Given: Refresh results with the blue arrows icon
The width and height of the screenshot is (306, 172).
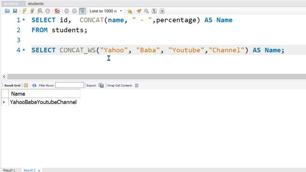Looking at the screenshot, I should coord(34,85).
